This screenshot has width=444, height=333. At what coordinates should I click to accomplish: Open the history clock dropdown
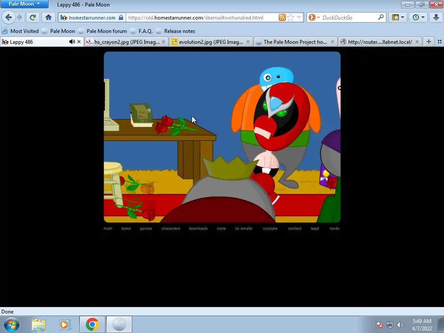[418, 17]
